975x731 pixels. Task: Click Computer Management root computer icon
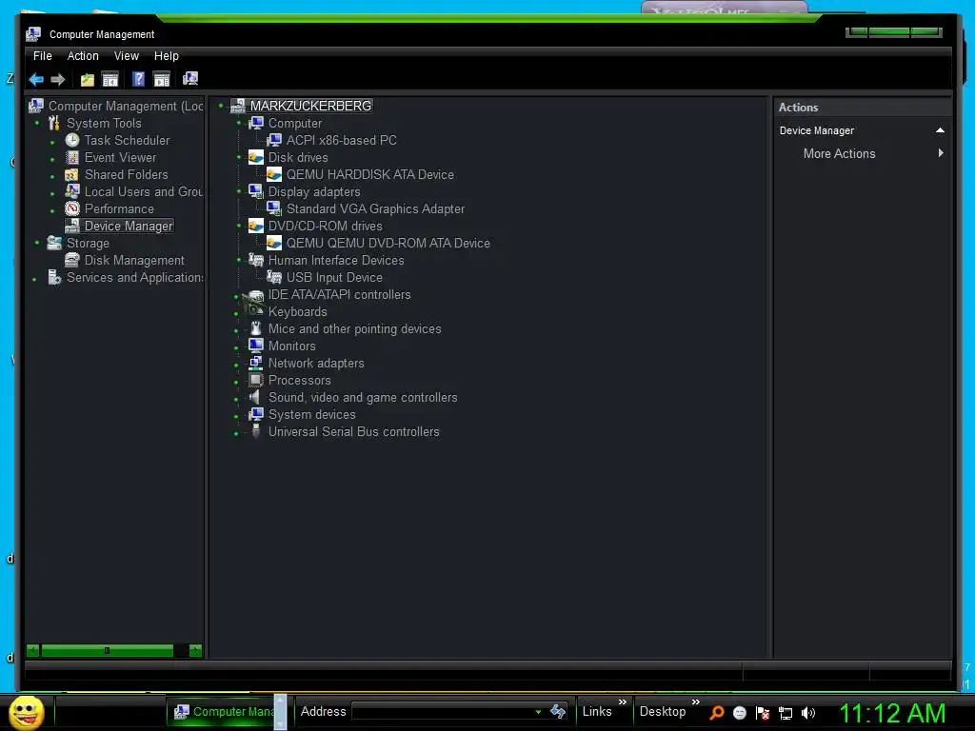coord(35,106)
